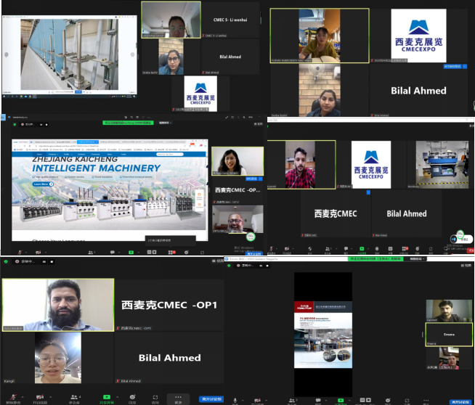Click green security shield icon in bottom-left window
The height and width of the screenshot is (405, 475).
coord(6,261)
